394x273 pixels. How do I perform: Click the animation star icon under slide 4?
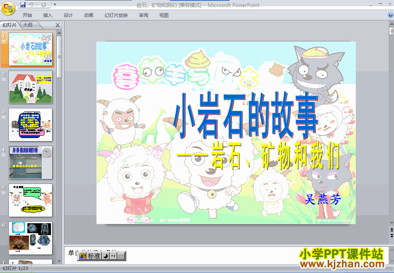[x=3, y=155]
